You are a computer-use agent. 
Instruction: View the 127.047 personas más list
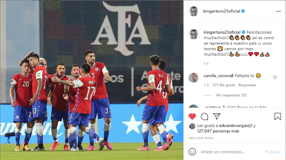pyautogui.click(x=218, y=131)
